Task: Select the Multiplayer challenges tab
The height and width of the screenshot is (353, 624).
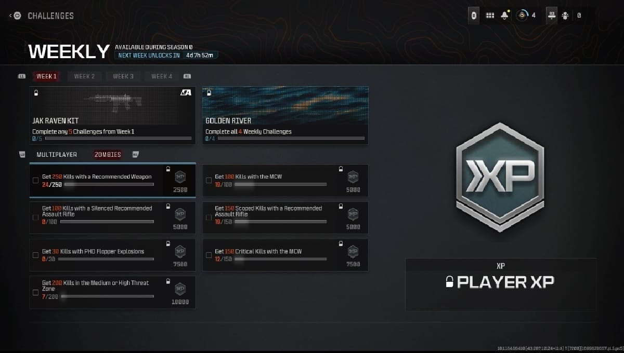Action: click(57, 155)
